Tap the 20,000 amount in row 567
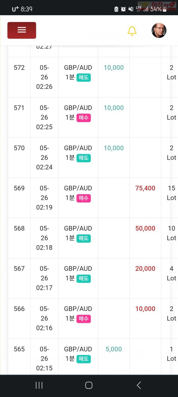Viewport: 178px width, 397px height. [x=145, y=269]
